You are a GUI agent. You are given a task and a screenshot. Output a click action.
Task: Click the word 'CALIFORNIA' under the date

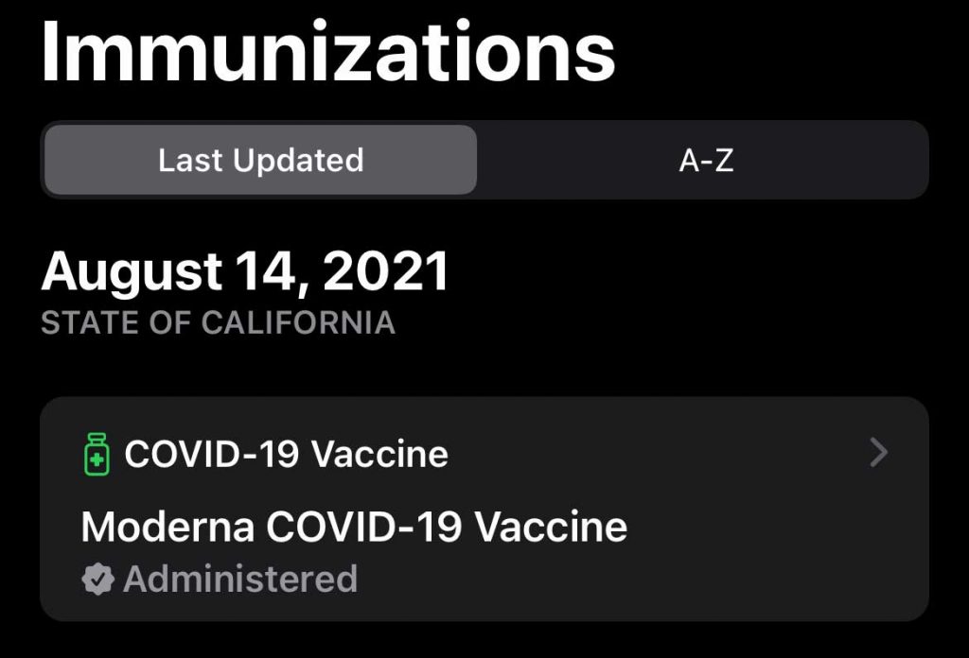[298, 322]
